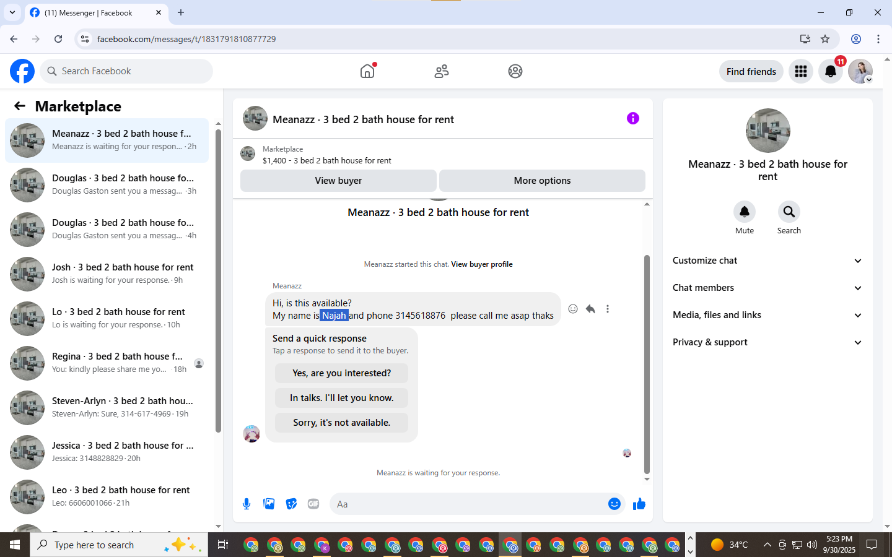This screenshot has height=557, width=892.
Task: Send quick reply 'Sorry, it's not available.'
Action: tap(341, 423)
